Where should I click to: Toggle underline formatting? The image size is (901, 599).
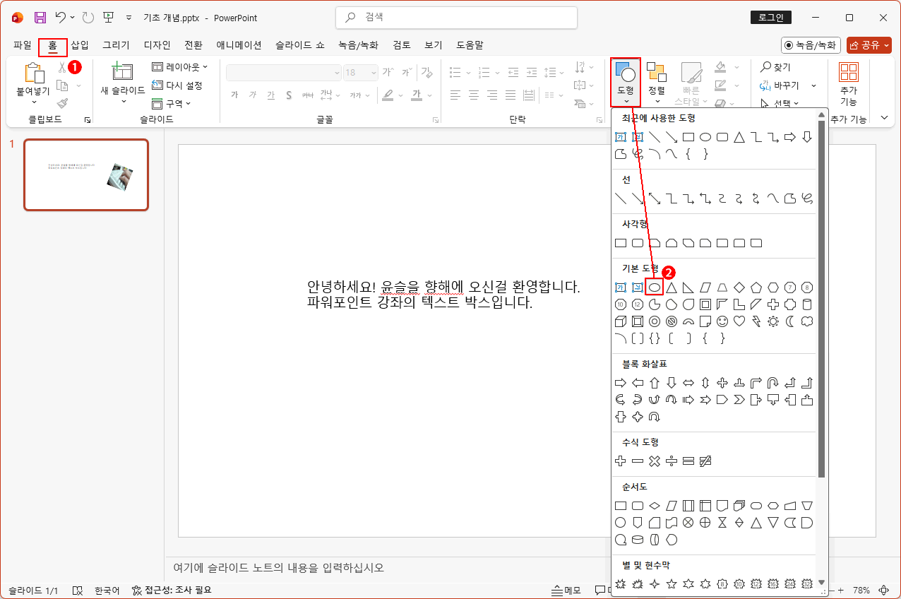(271, 95)
